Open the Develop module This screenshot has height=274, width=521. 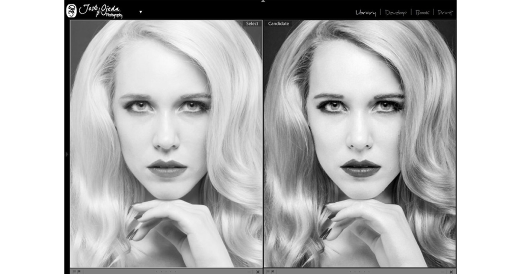pos(396,13)
